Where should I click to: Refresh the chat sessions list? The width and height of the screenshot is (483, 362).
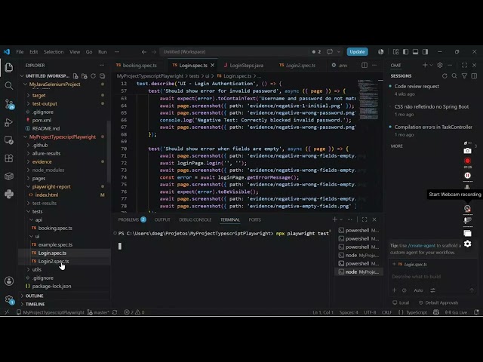click(445, 75)
